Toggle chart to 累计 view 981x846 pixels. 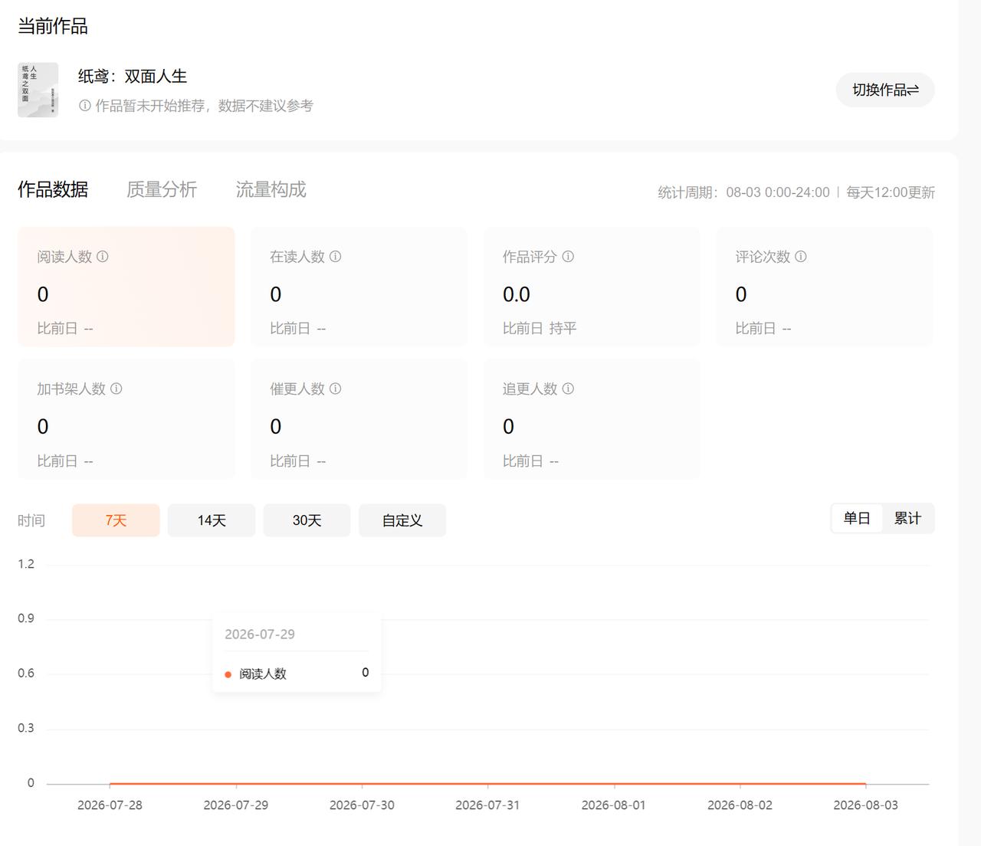(907, 519)
